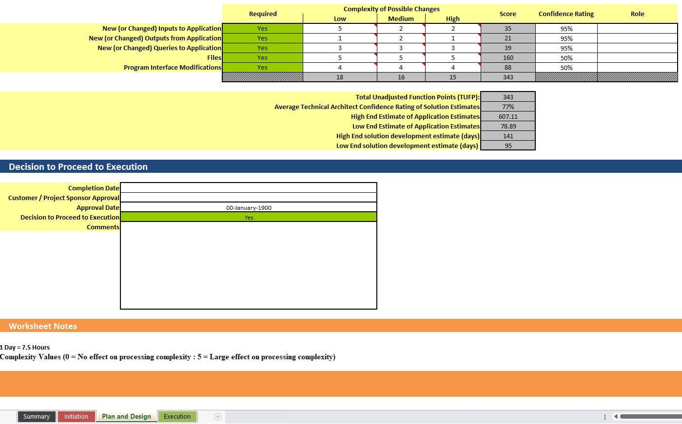Click the Decision to Proceed to Execution section banner

[341, 166]
